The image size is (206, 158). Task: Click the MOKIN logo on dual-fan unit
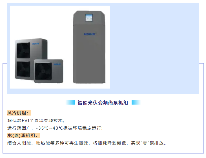(x=36, y=44)
